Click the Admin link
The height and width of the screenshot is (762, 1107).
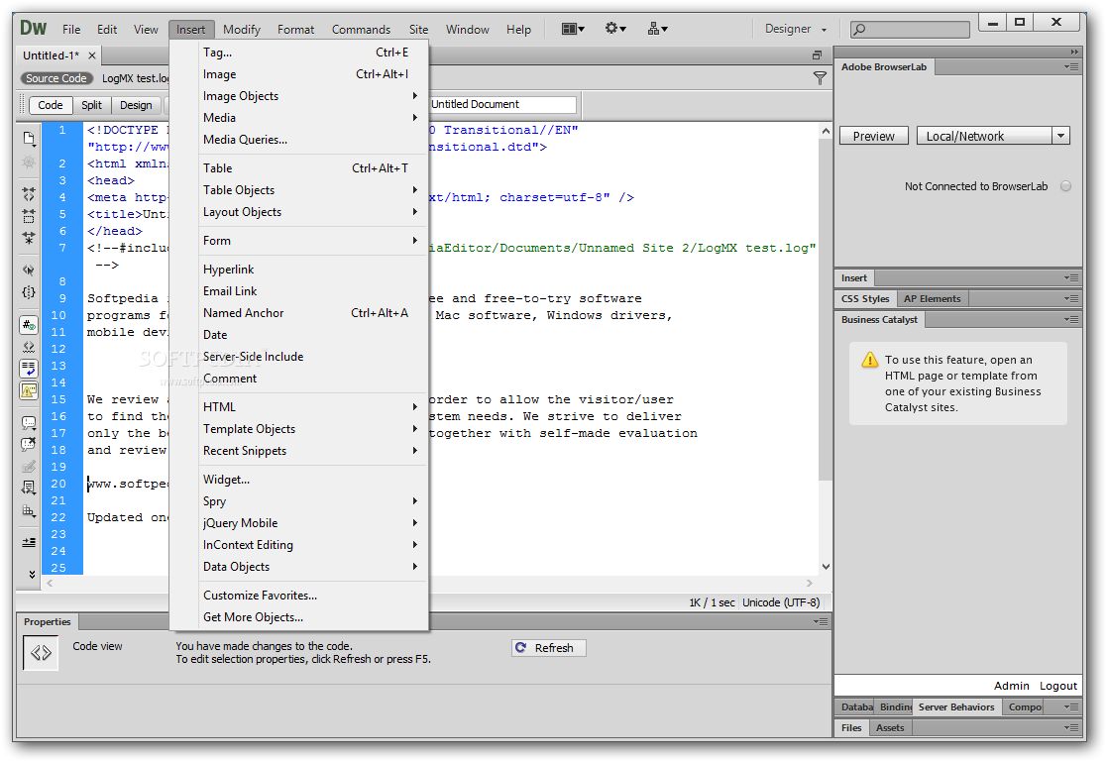[x=1011, y=686]
